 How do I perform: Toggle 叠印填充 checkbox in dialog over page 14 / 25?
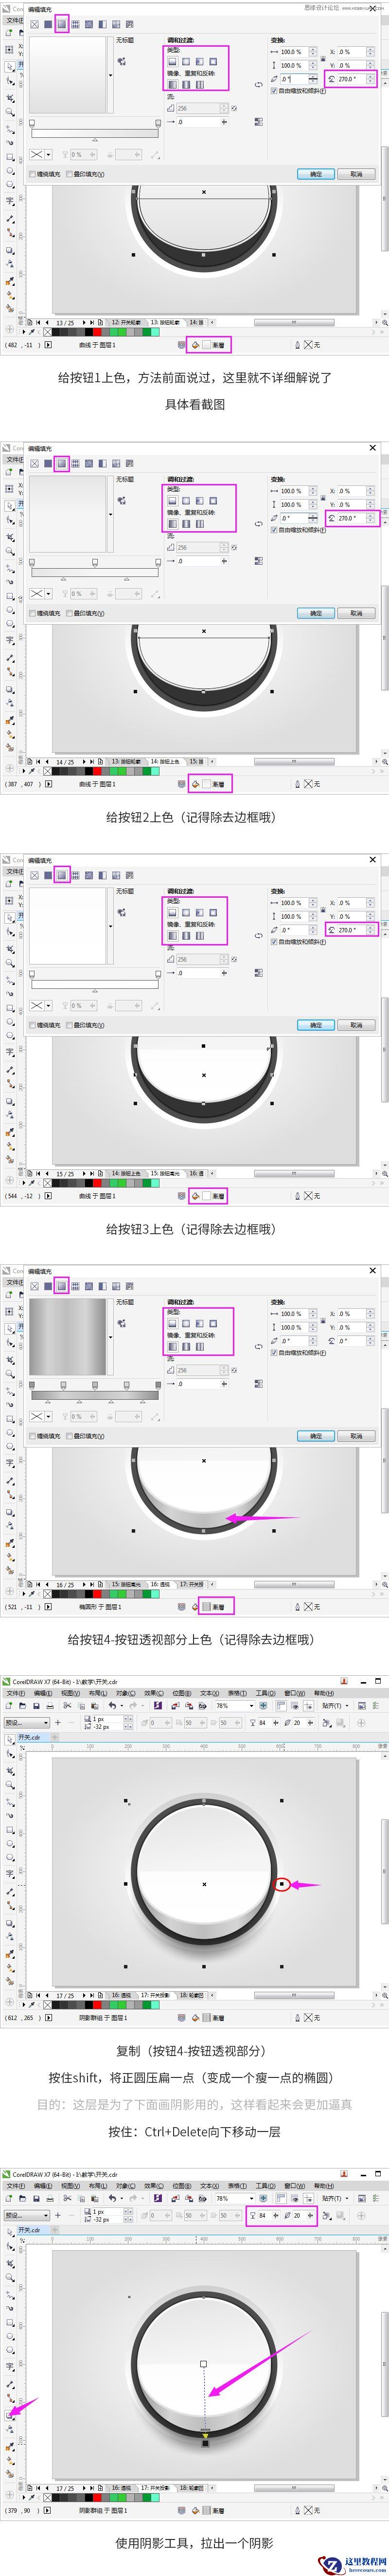[69, 613]
